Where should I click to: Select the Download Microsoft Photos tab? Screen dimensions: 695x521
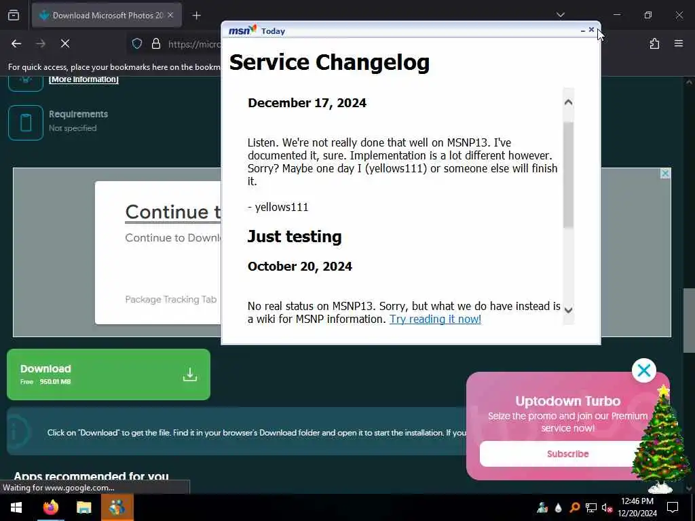tap(107, 16)
